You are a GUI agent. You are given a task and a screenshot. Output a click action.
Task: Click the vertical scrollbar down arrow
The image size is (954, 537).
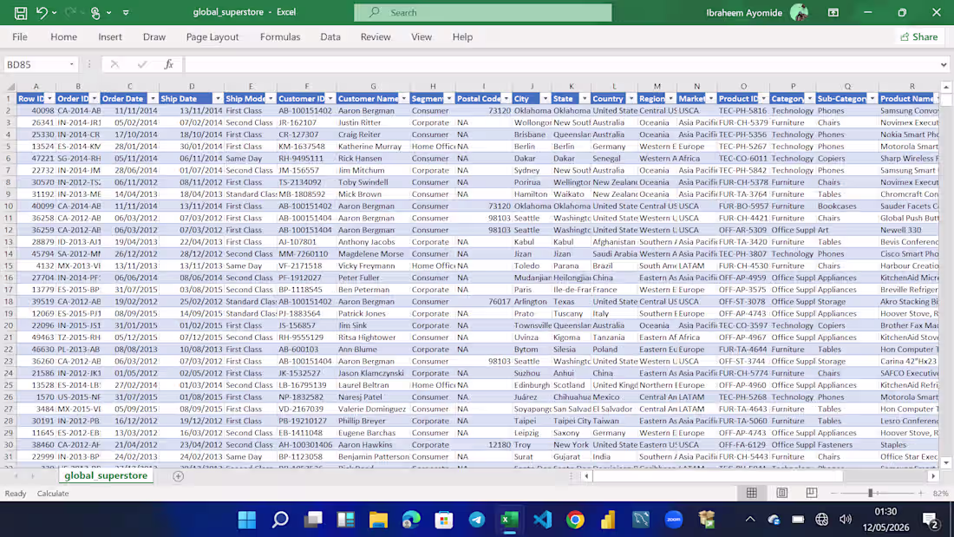click(x=946, y=463)
